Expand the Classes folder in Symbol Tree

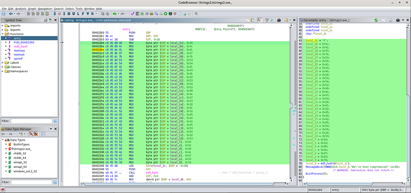(3, 67)
